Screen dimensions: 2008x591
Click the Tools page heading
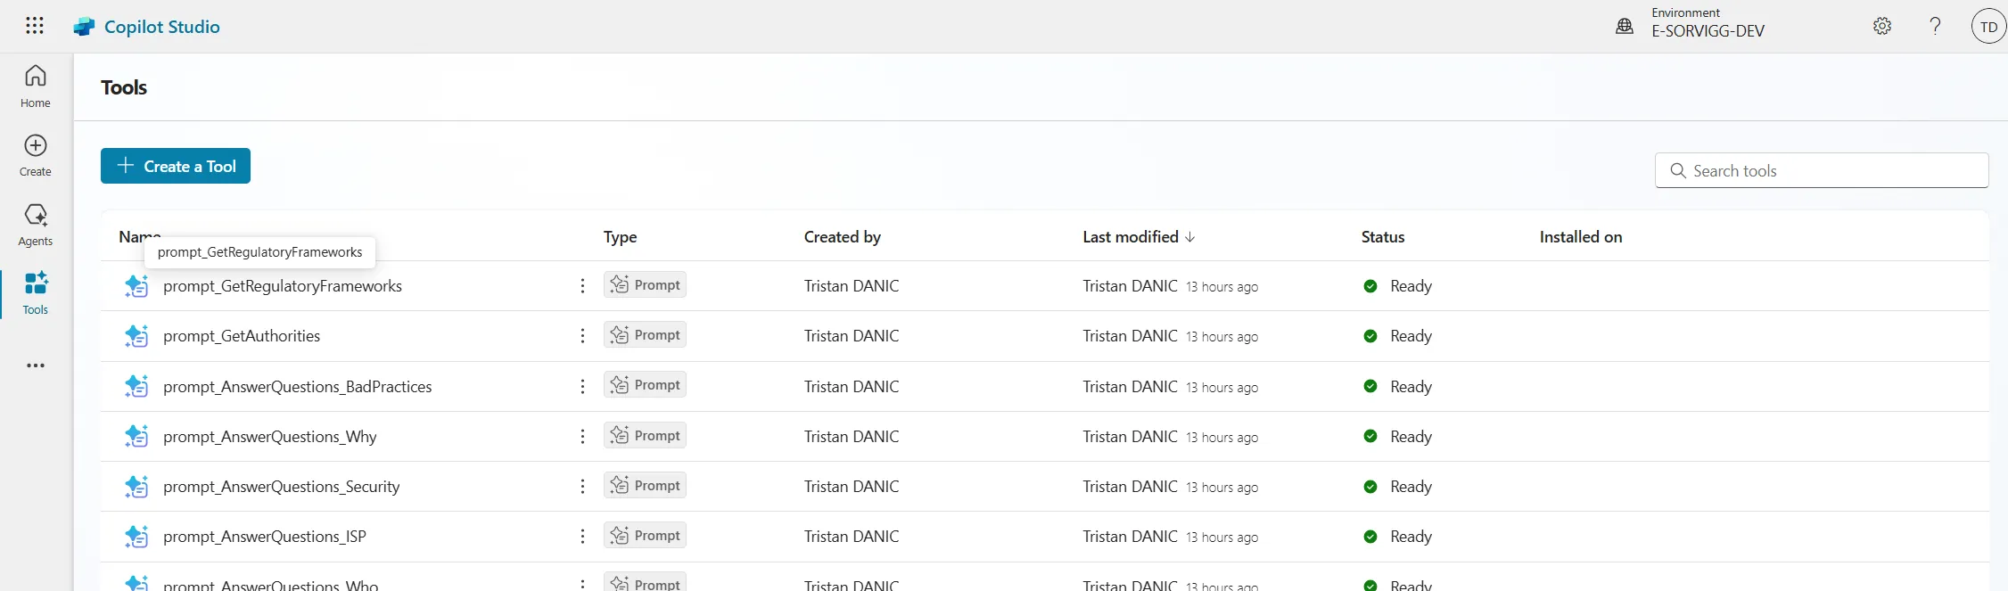pos(124,87)
